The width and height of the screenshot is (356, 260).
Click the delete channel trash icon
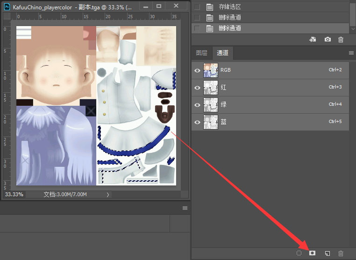click(341, 253)
